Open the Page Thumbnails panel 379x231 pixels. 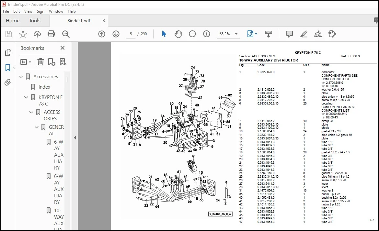[8, 52]
